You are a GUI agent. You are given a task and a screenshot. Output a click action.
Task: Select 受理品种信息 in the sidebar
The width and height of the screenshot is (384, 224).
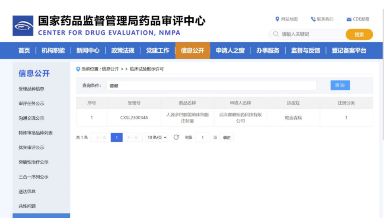31,89
